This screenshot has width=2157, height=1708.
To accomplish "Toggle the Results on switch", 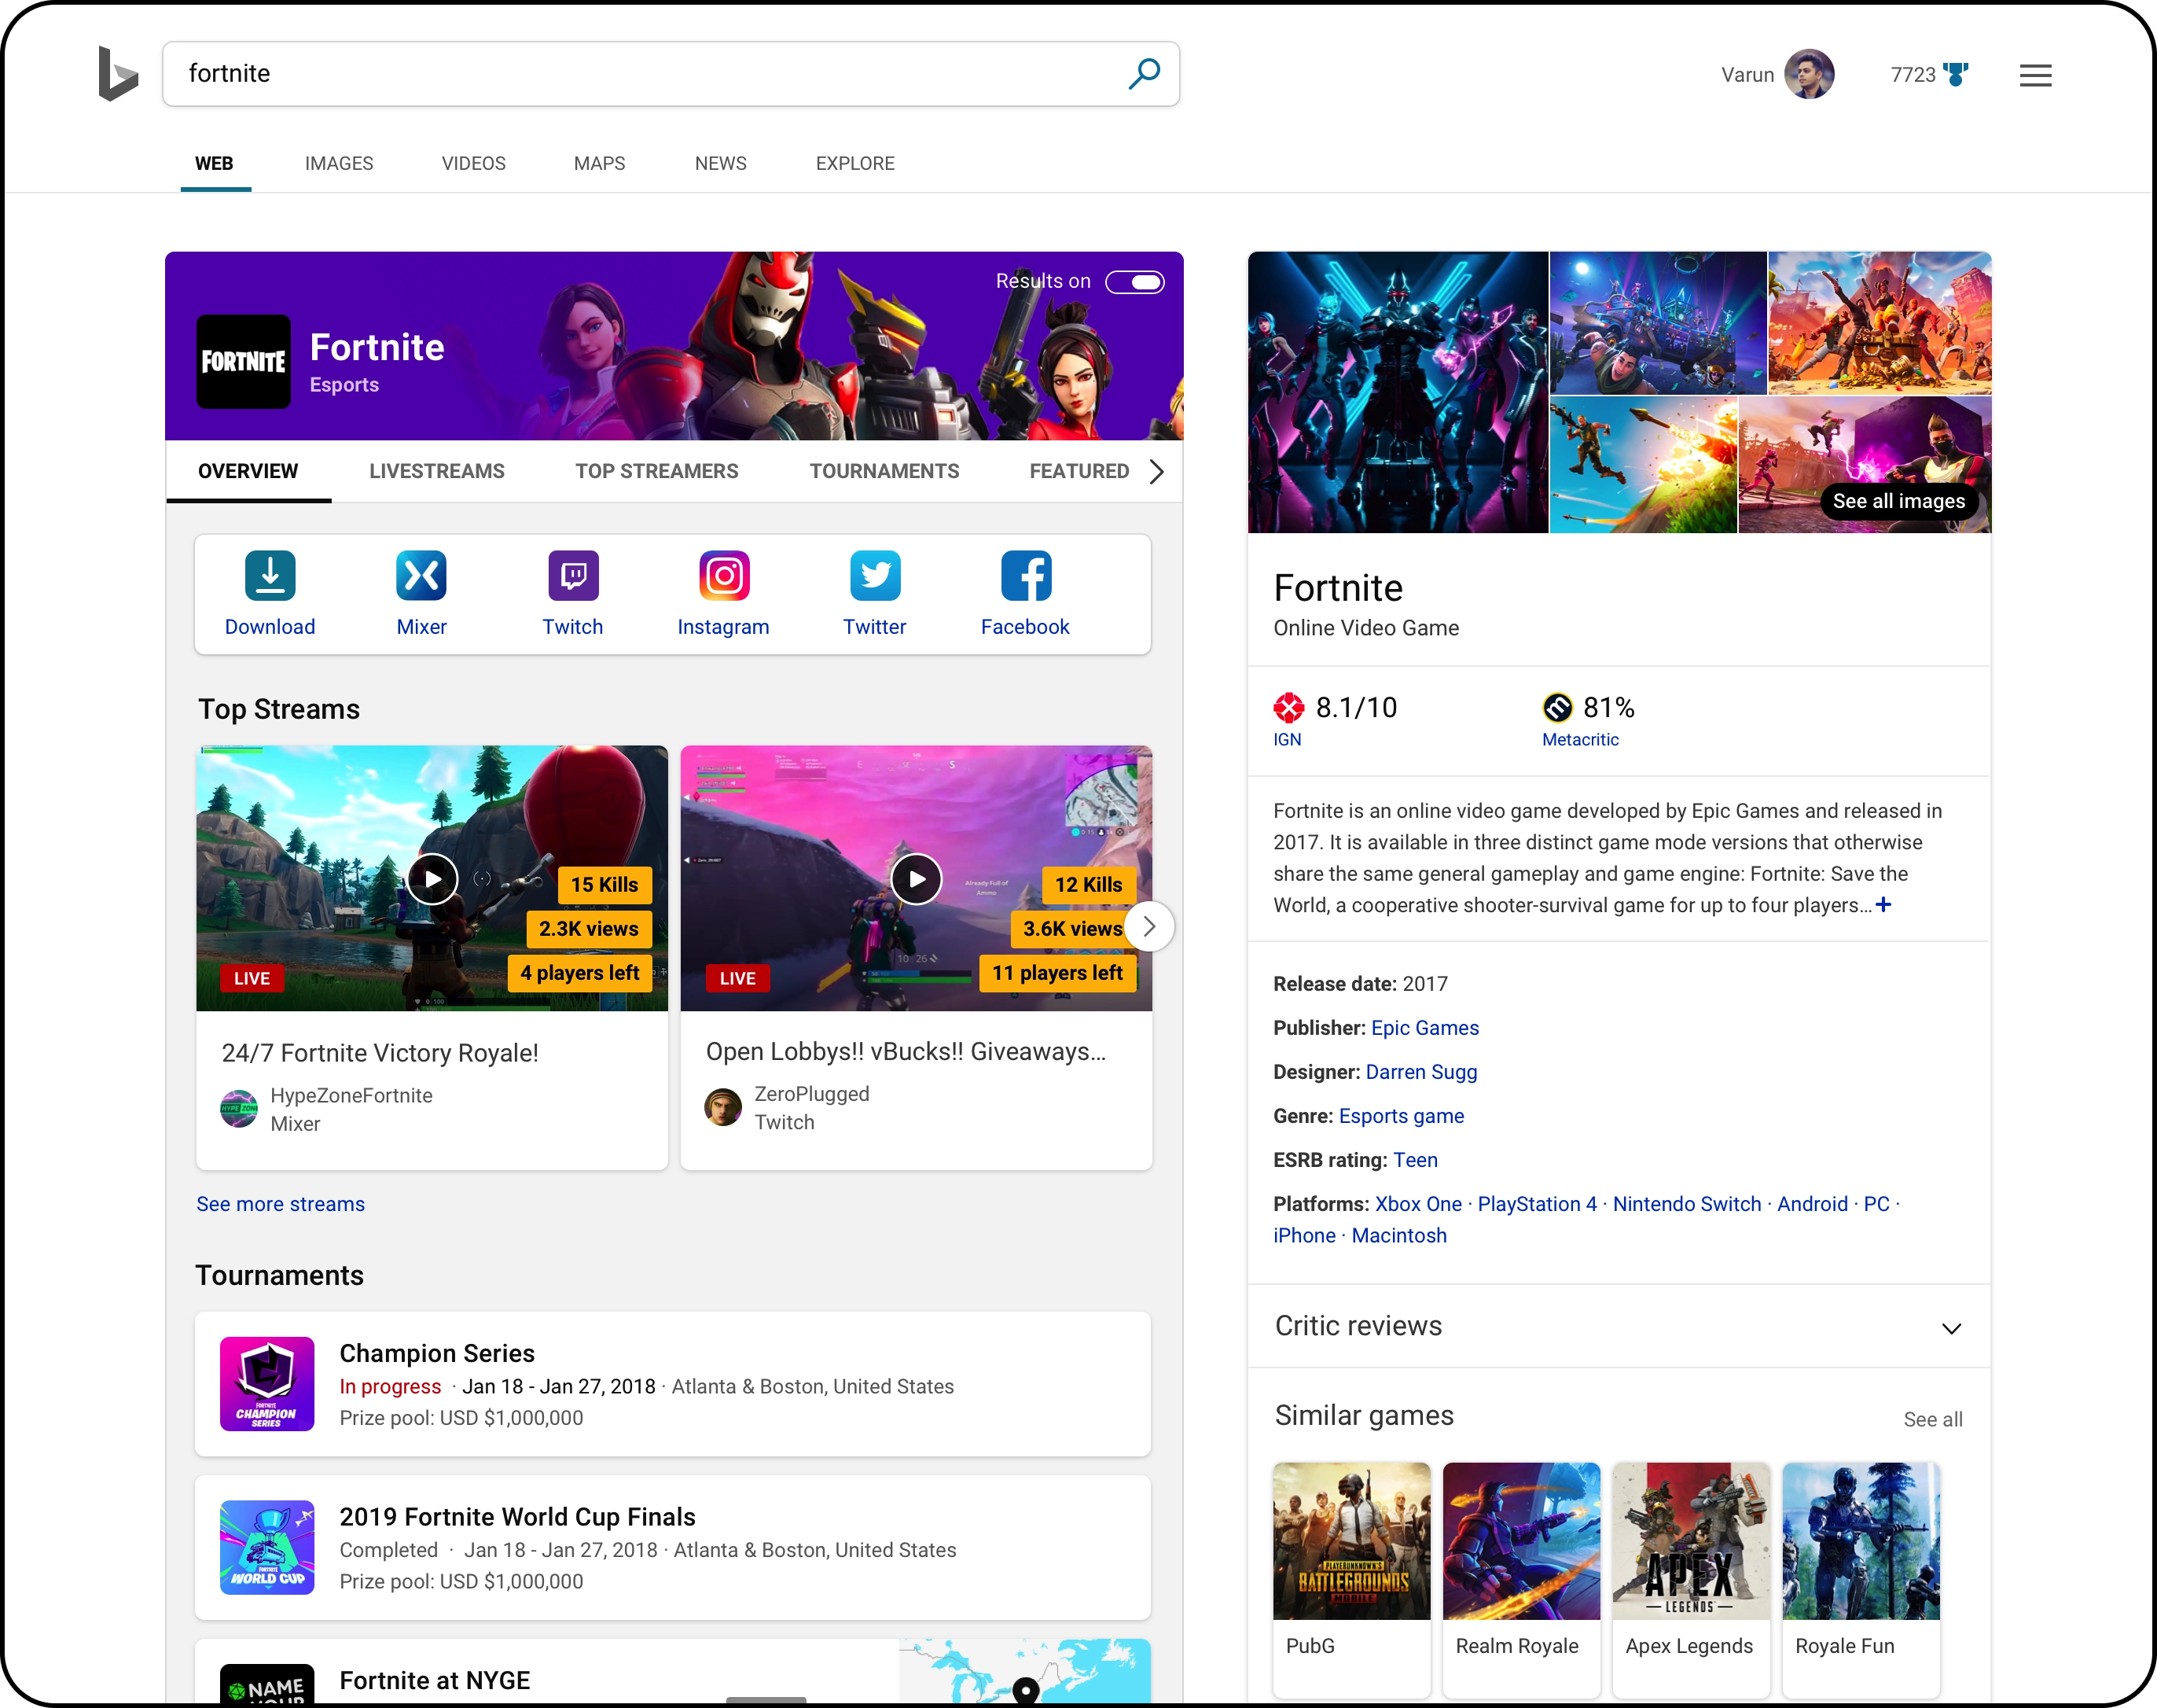I will pyautogui.click(x=1134, y=282).
